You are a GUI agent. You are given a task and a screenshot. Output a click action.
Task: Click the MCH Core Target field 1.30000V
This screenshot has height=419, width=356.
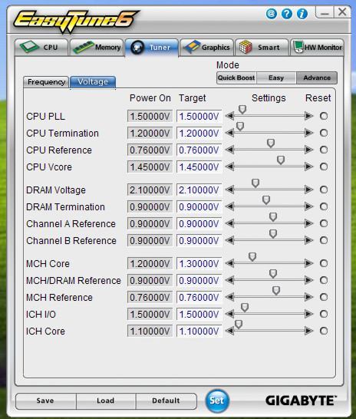coord(199,264)
